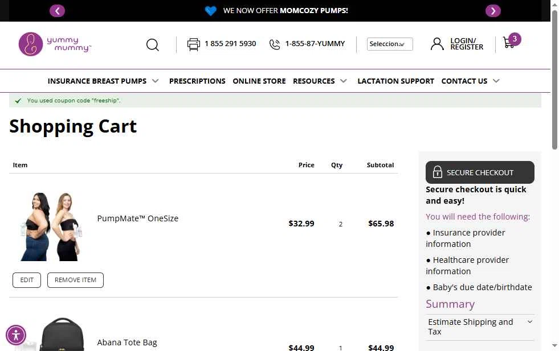Expand the Resources menu chevron

pos(343,81)
